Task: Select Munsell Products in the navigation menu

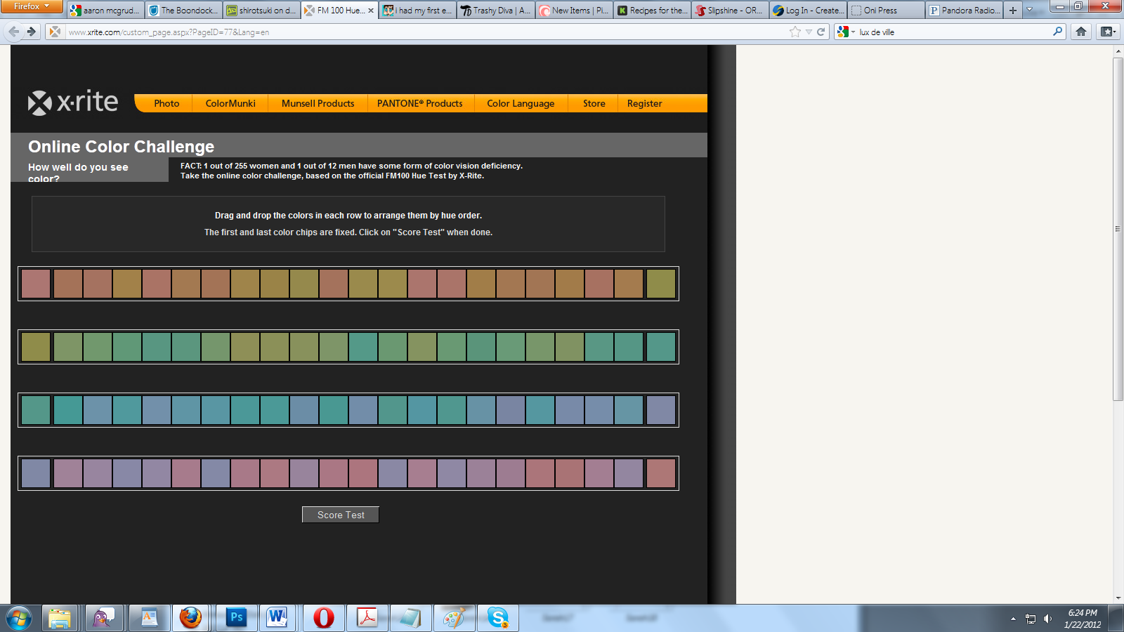Action: (317, 103)
